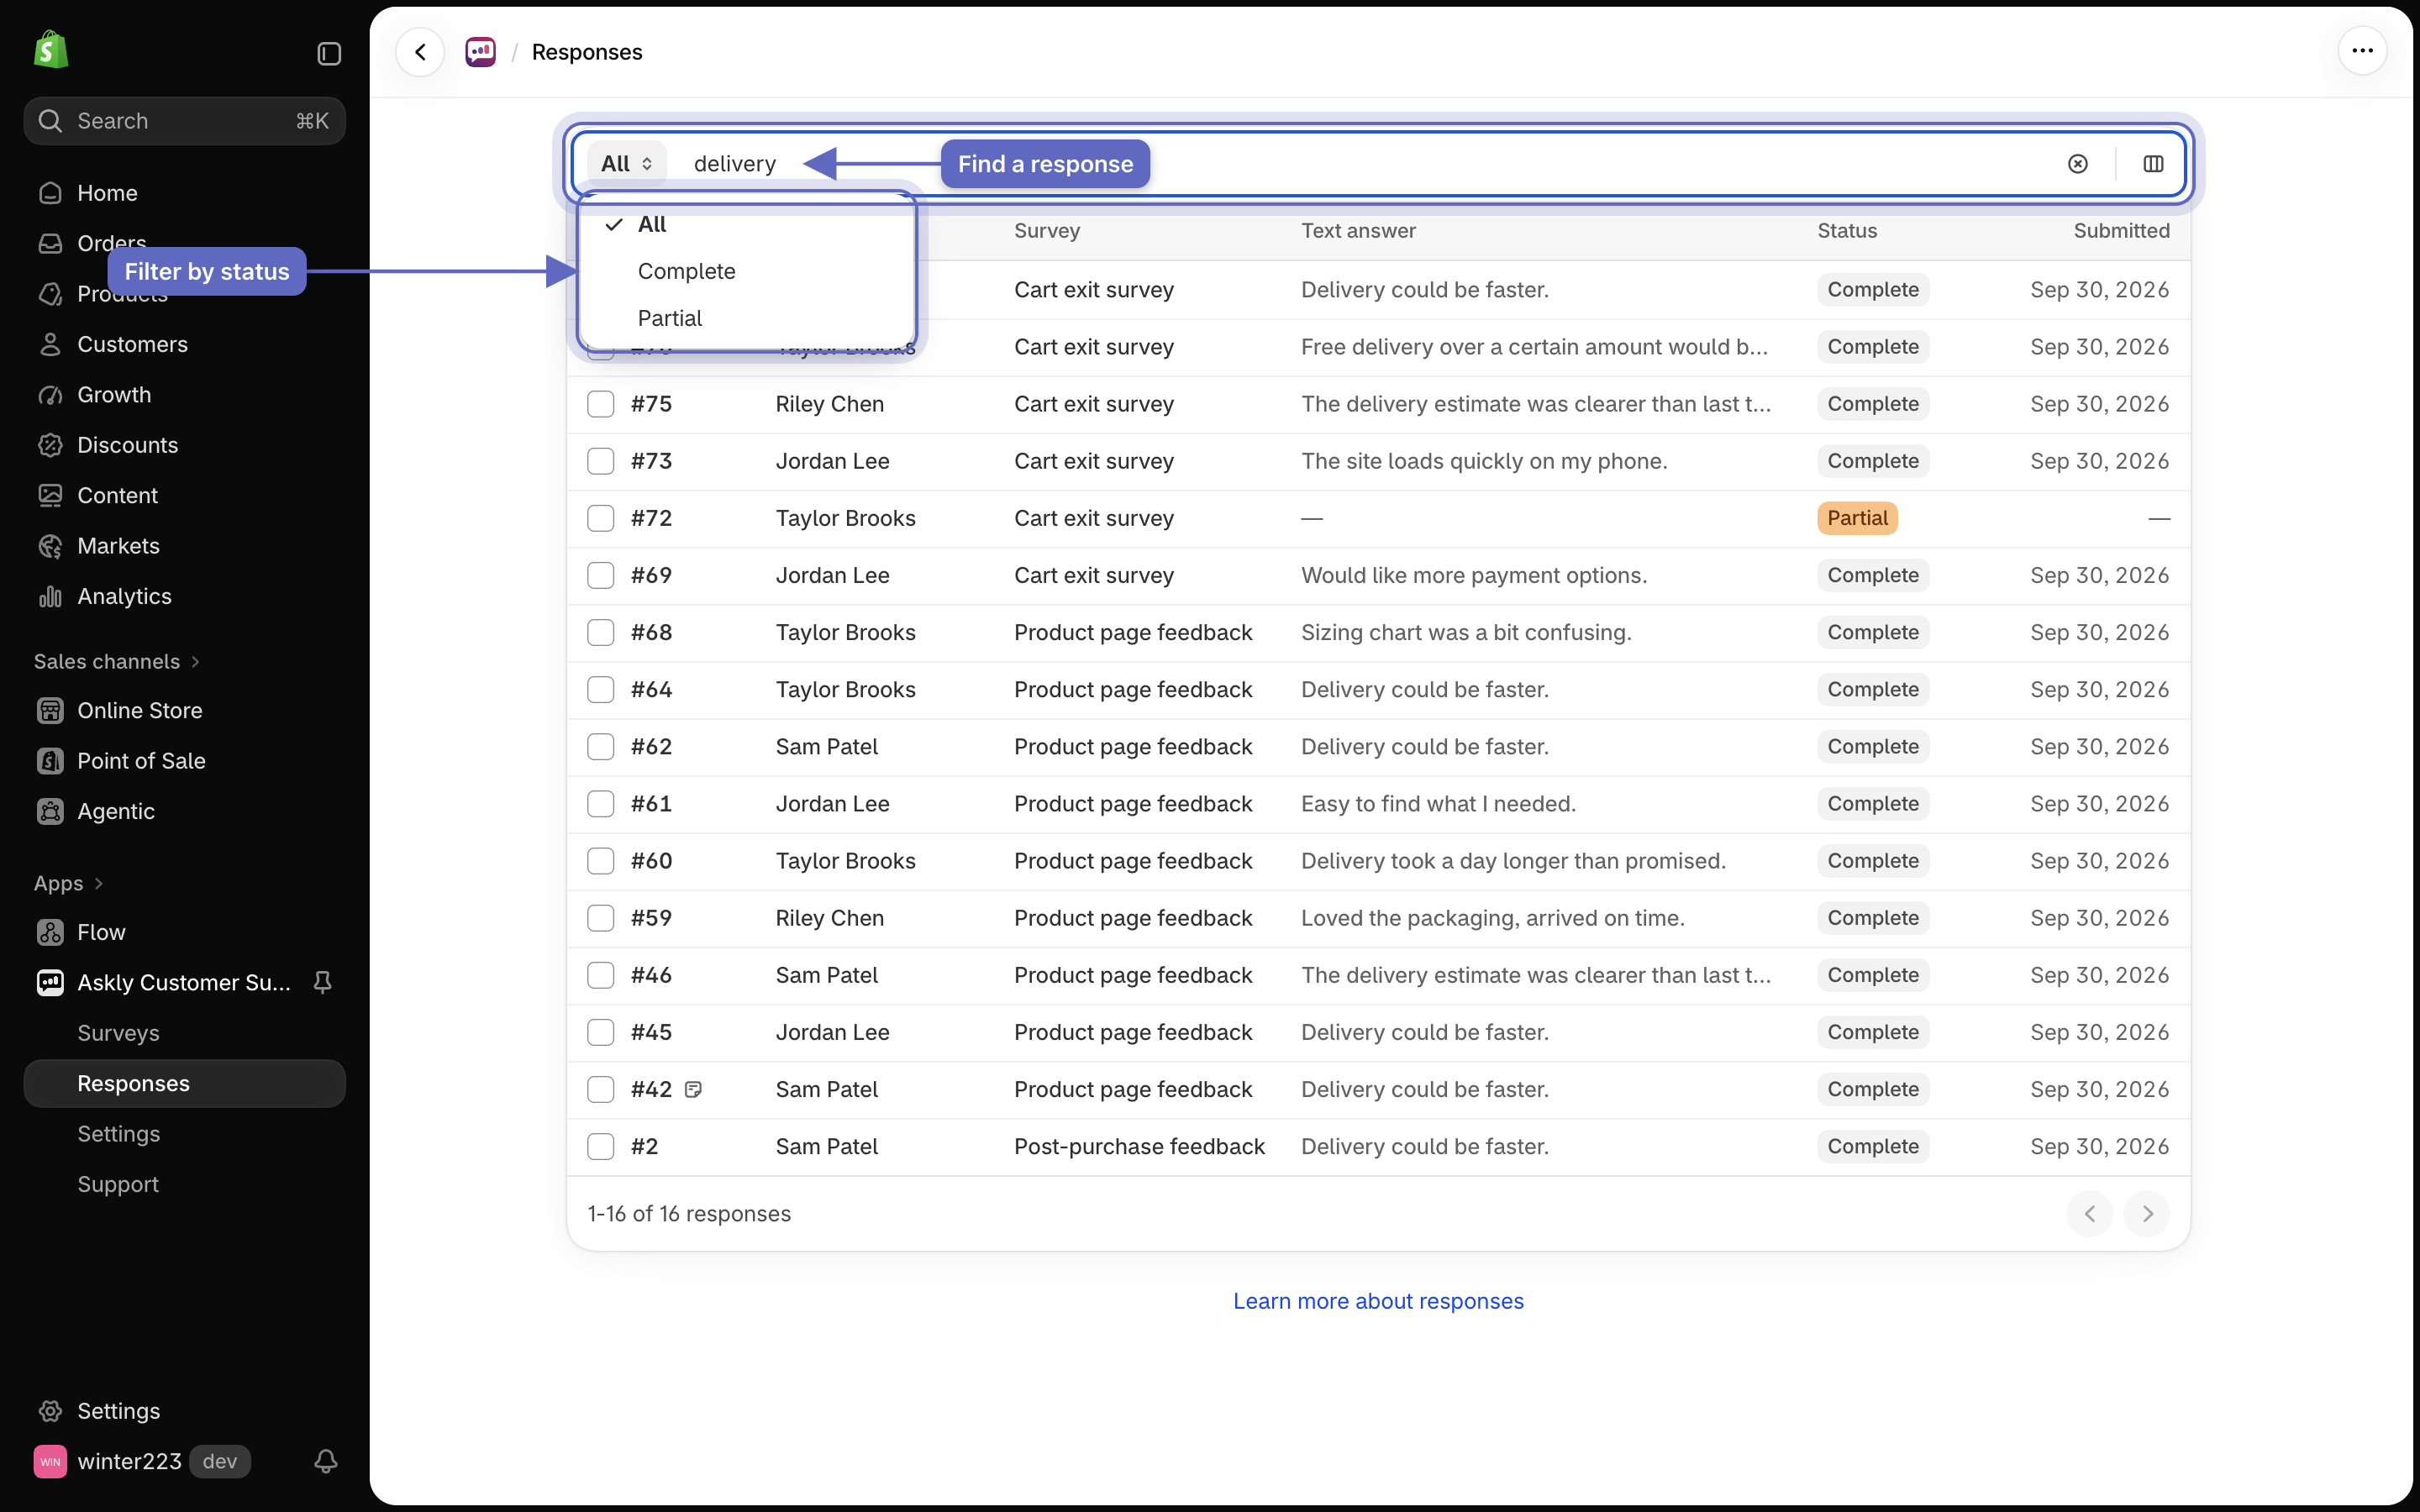The width and height of the screenshot is (2420, 1512).
Task: Check the box for response #2
Action: tap(600, 1147)
